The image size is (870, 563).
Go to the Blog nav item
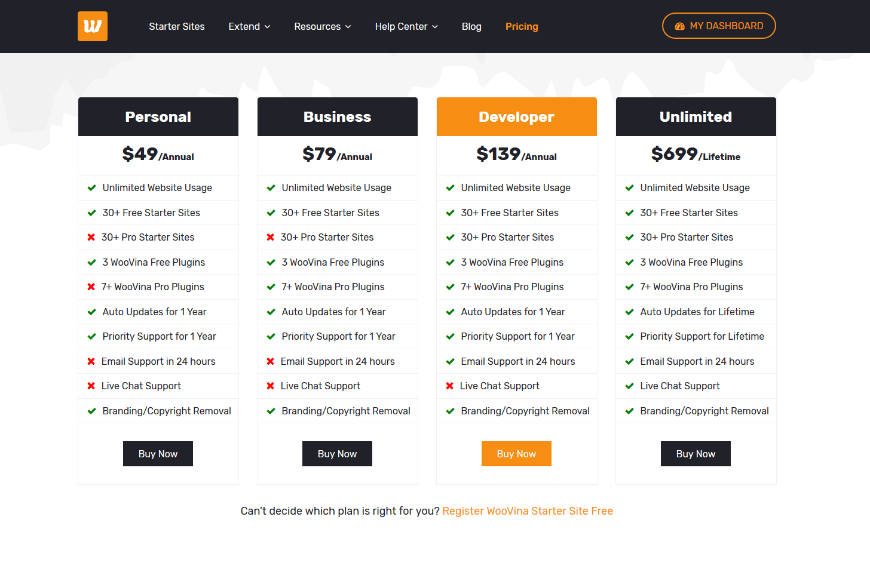471,26
